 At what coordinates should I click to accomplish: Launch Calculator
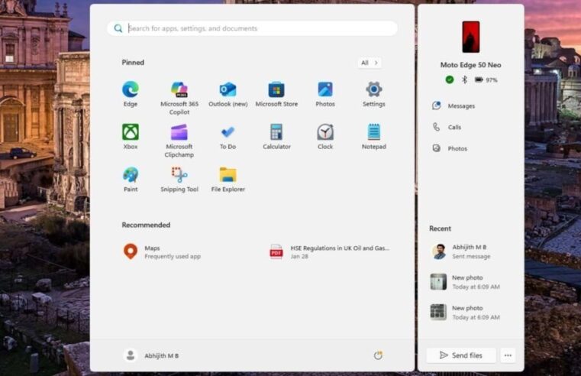(x=276, y=137)
